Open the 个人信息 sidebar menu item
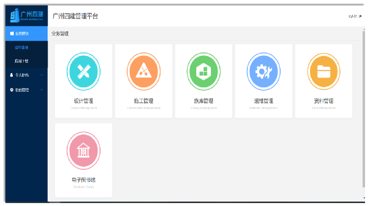The width and height of the screenshot is (368, 206). click(26, 75)
